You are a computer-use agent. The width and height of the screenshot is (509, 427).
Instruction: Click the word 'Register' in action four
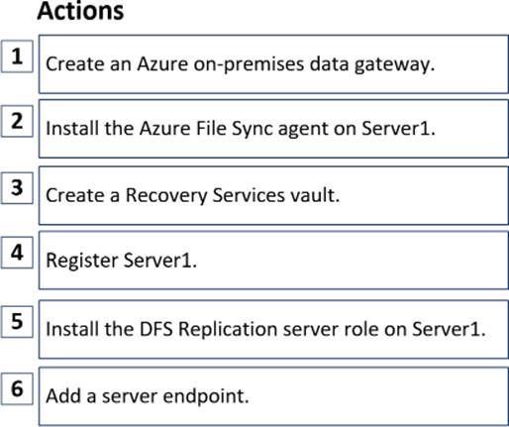point(82,262)
